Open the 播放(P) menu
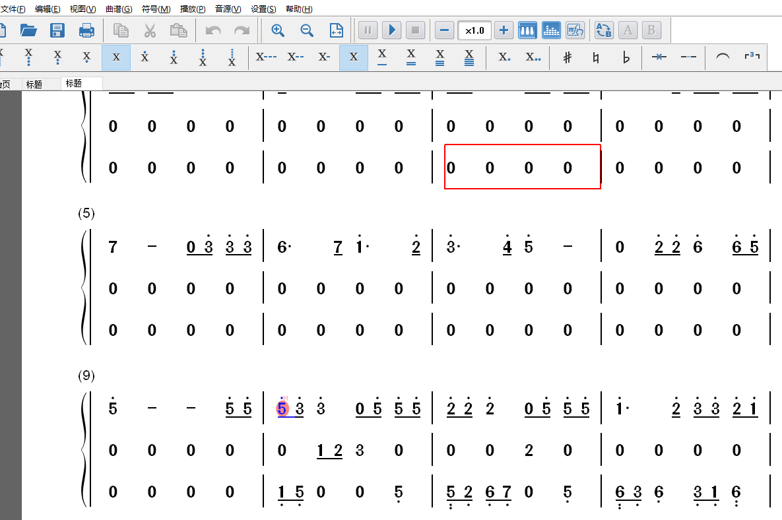 click(x=193, y=9)
